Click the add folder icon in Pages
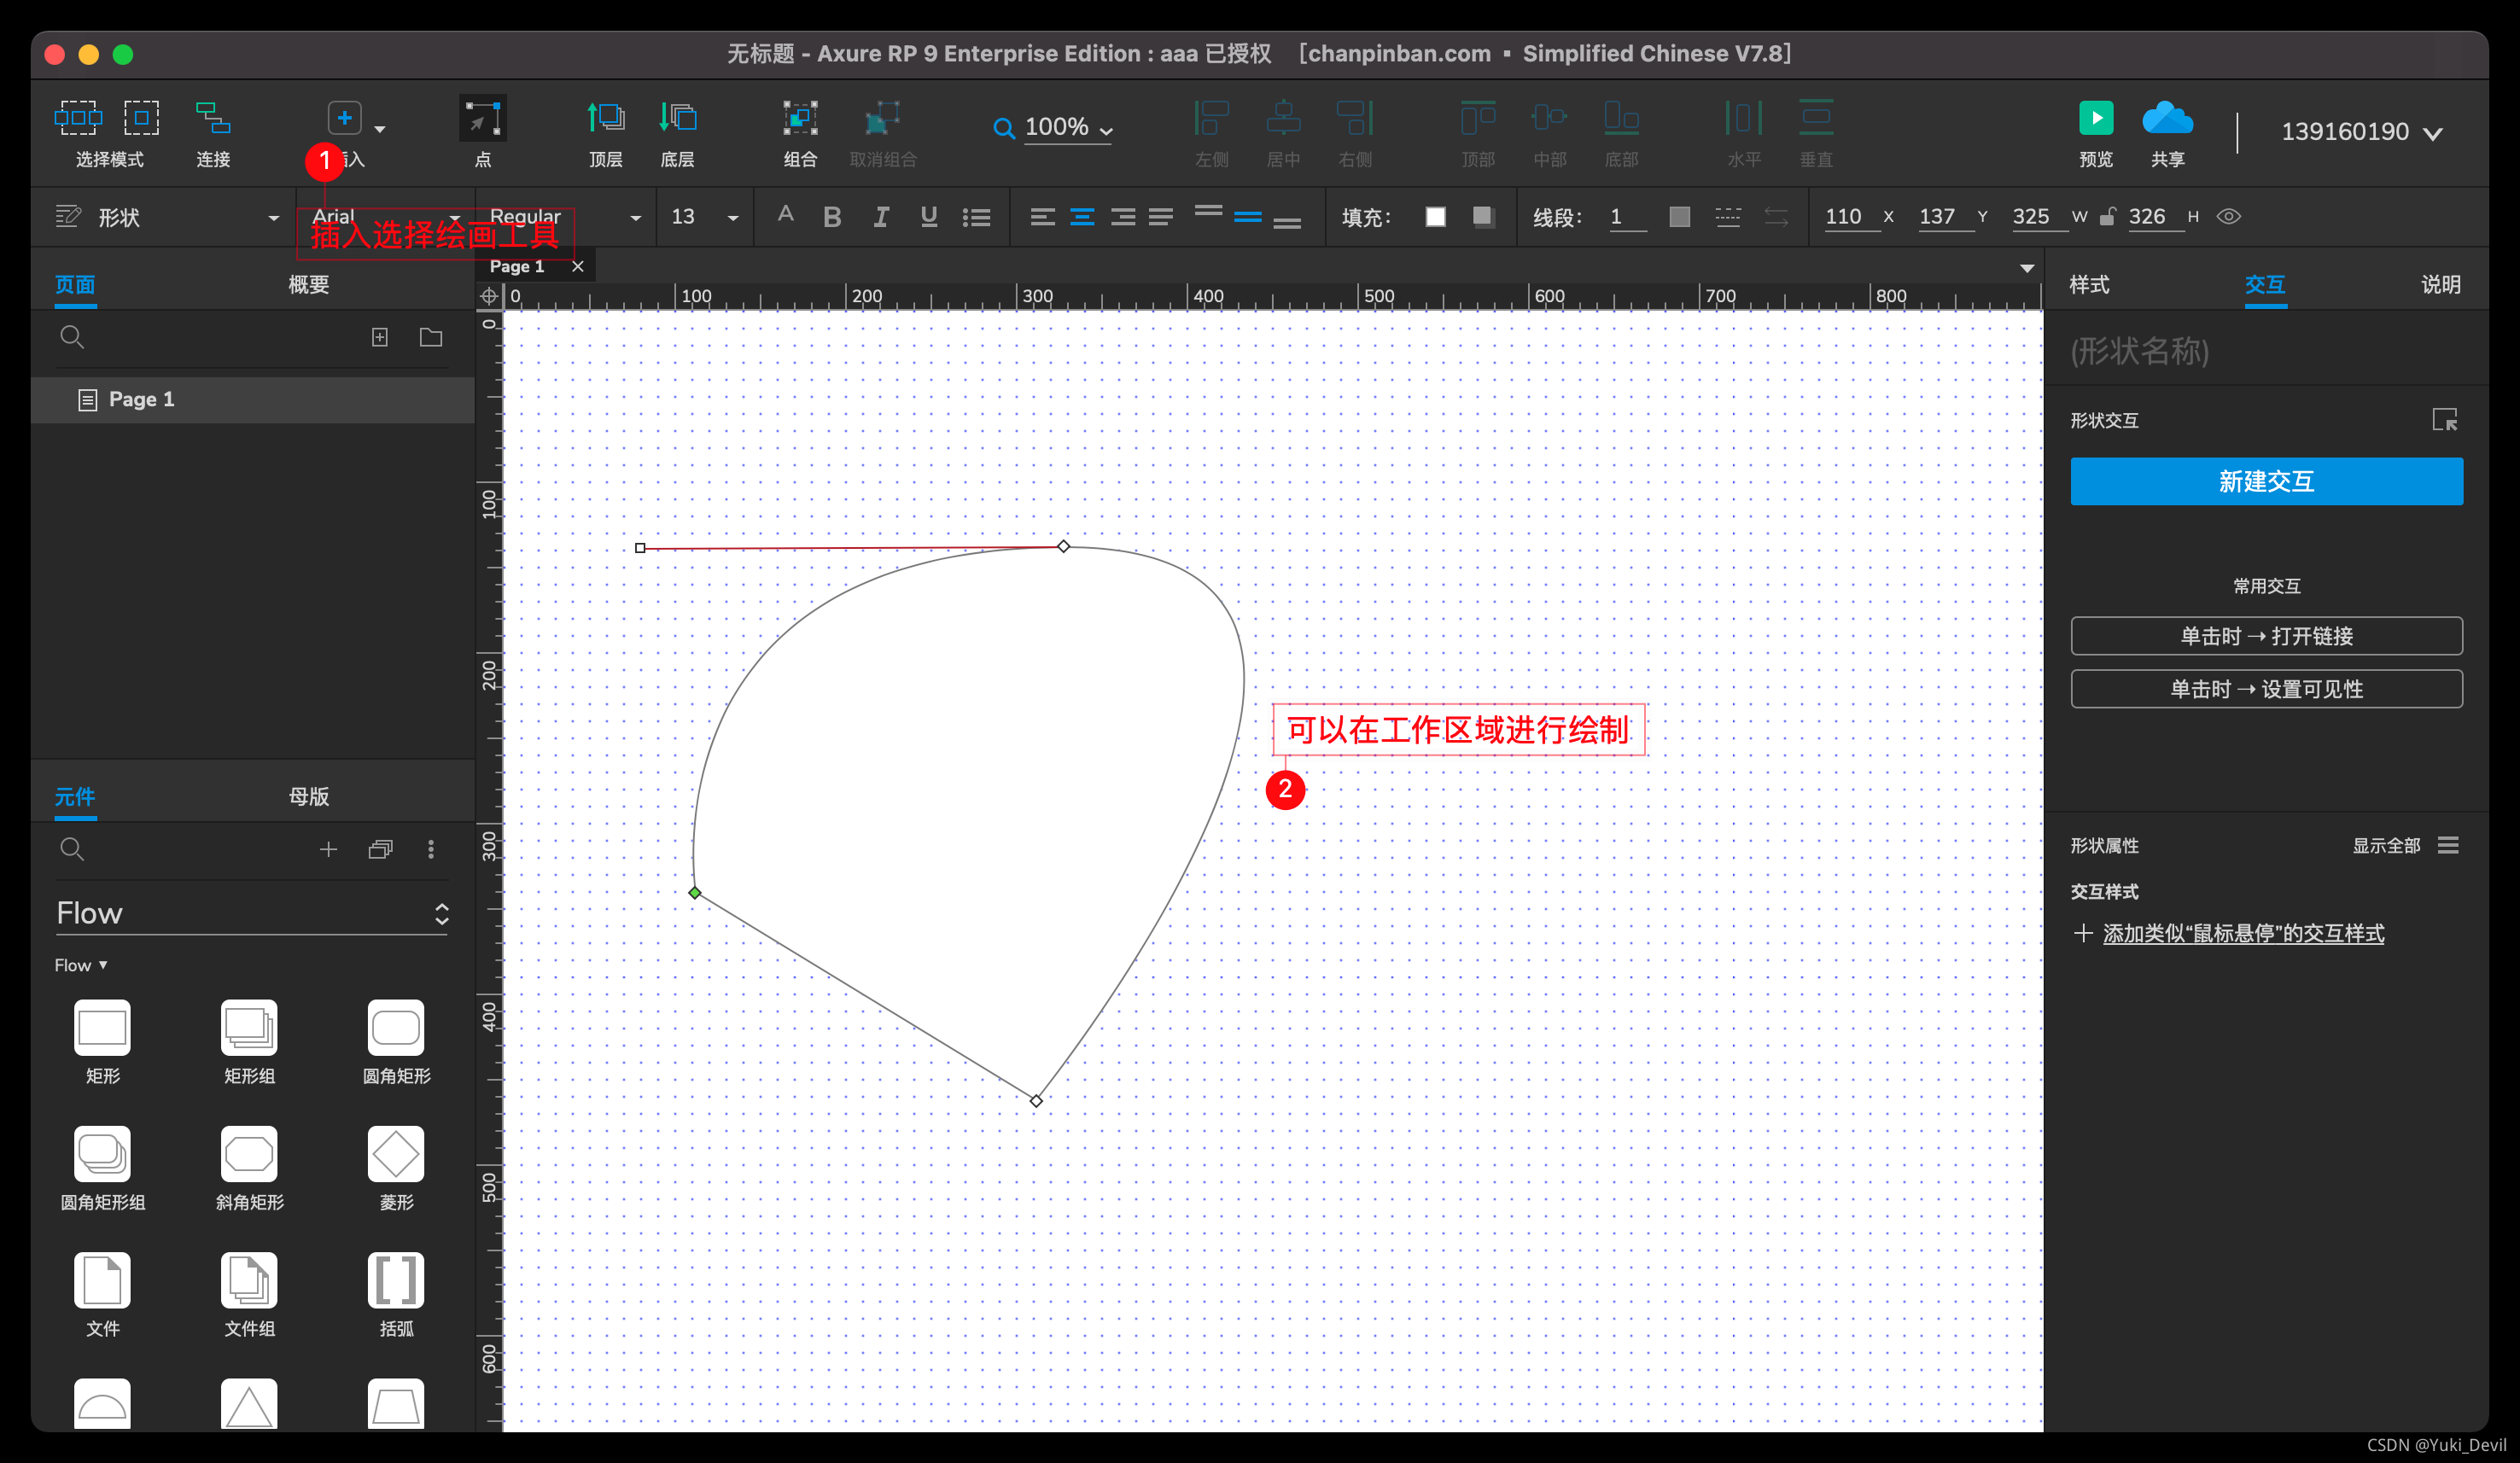 point(431,337)
